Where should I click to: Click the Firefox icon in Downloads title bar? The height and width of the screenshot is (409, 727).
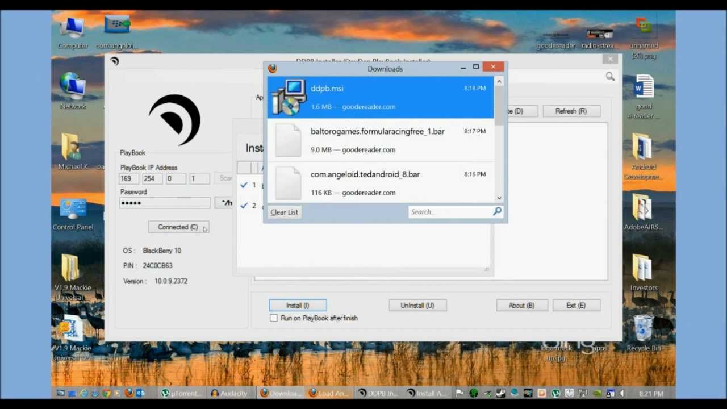(273, 68)
